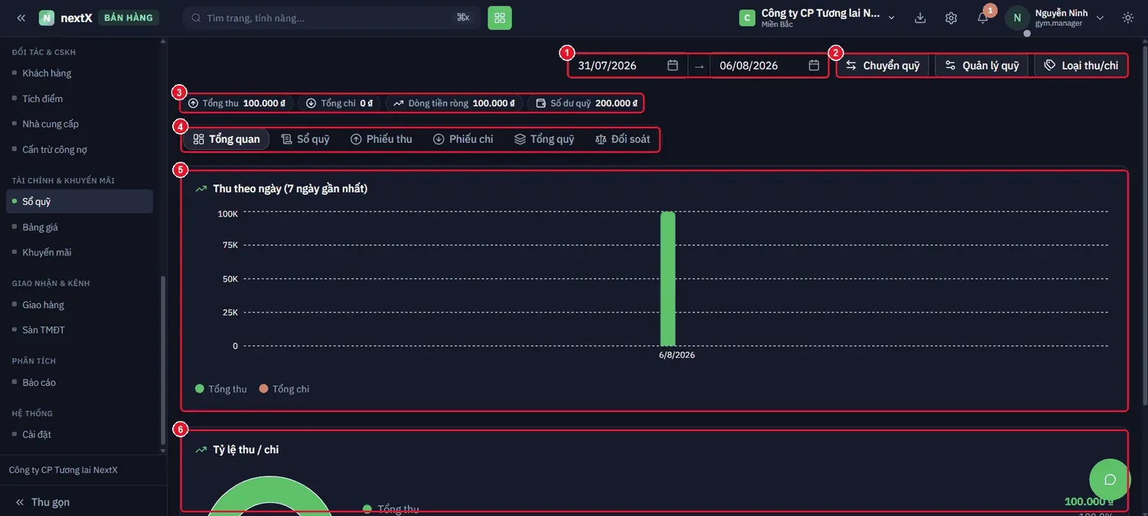Go to Khuyến mãi in sidebar
This screenshot has width=1148, height=516.
click(80, 252)
